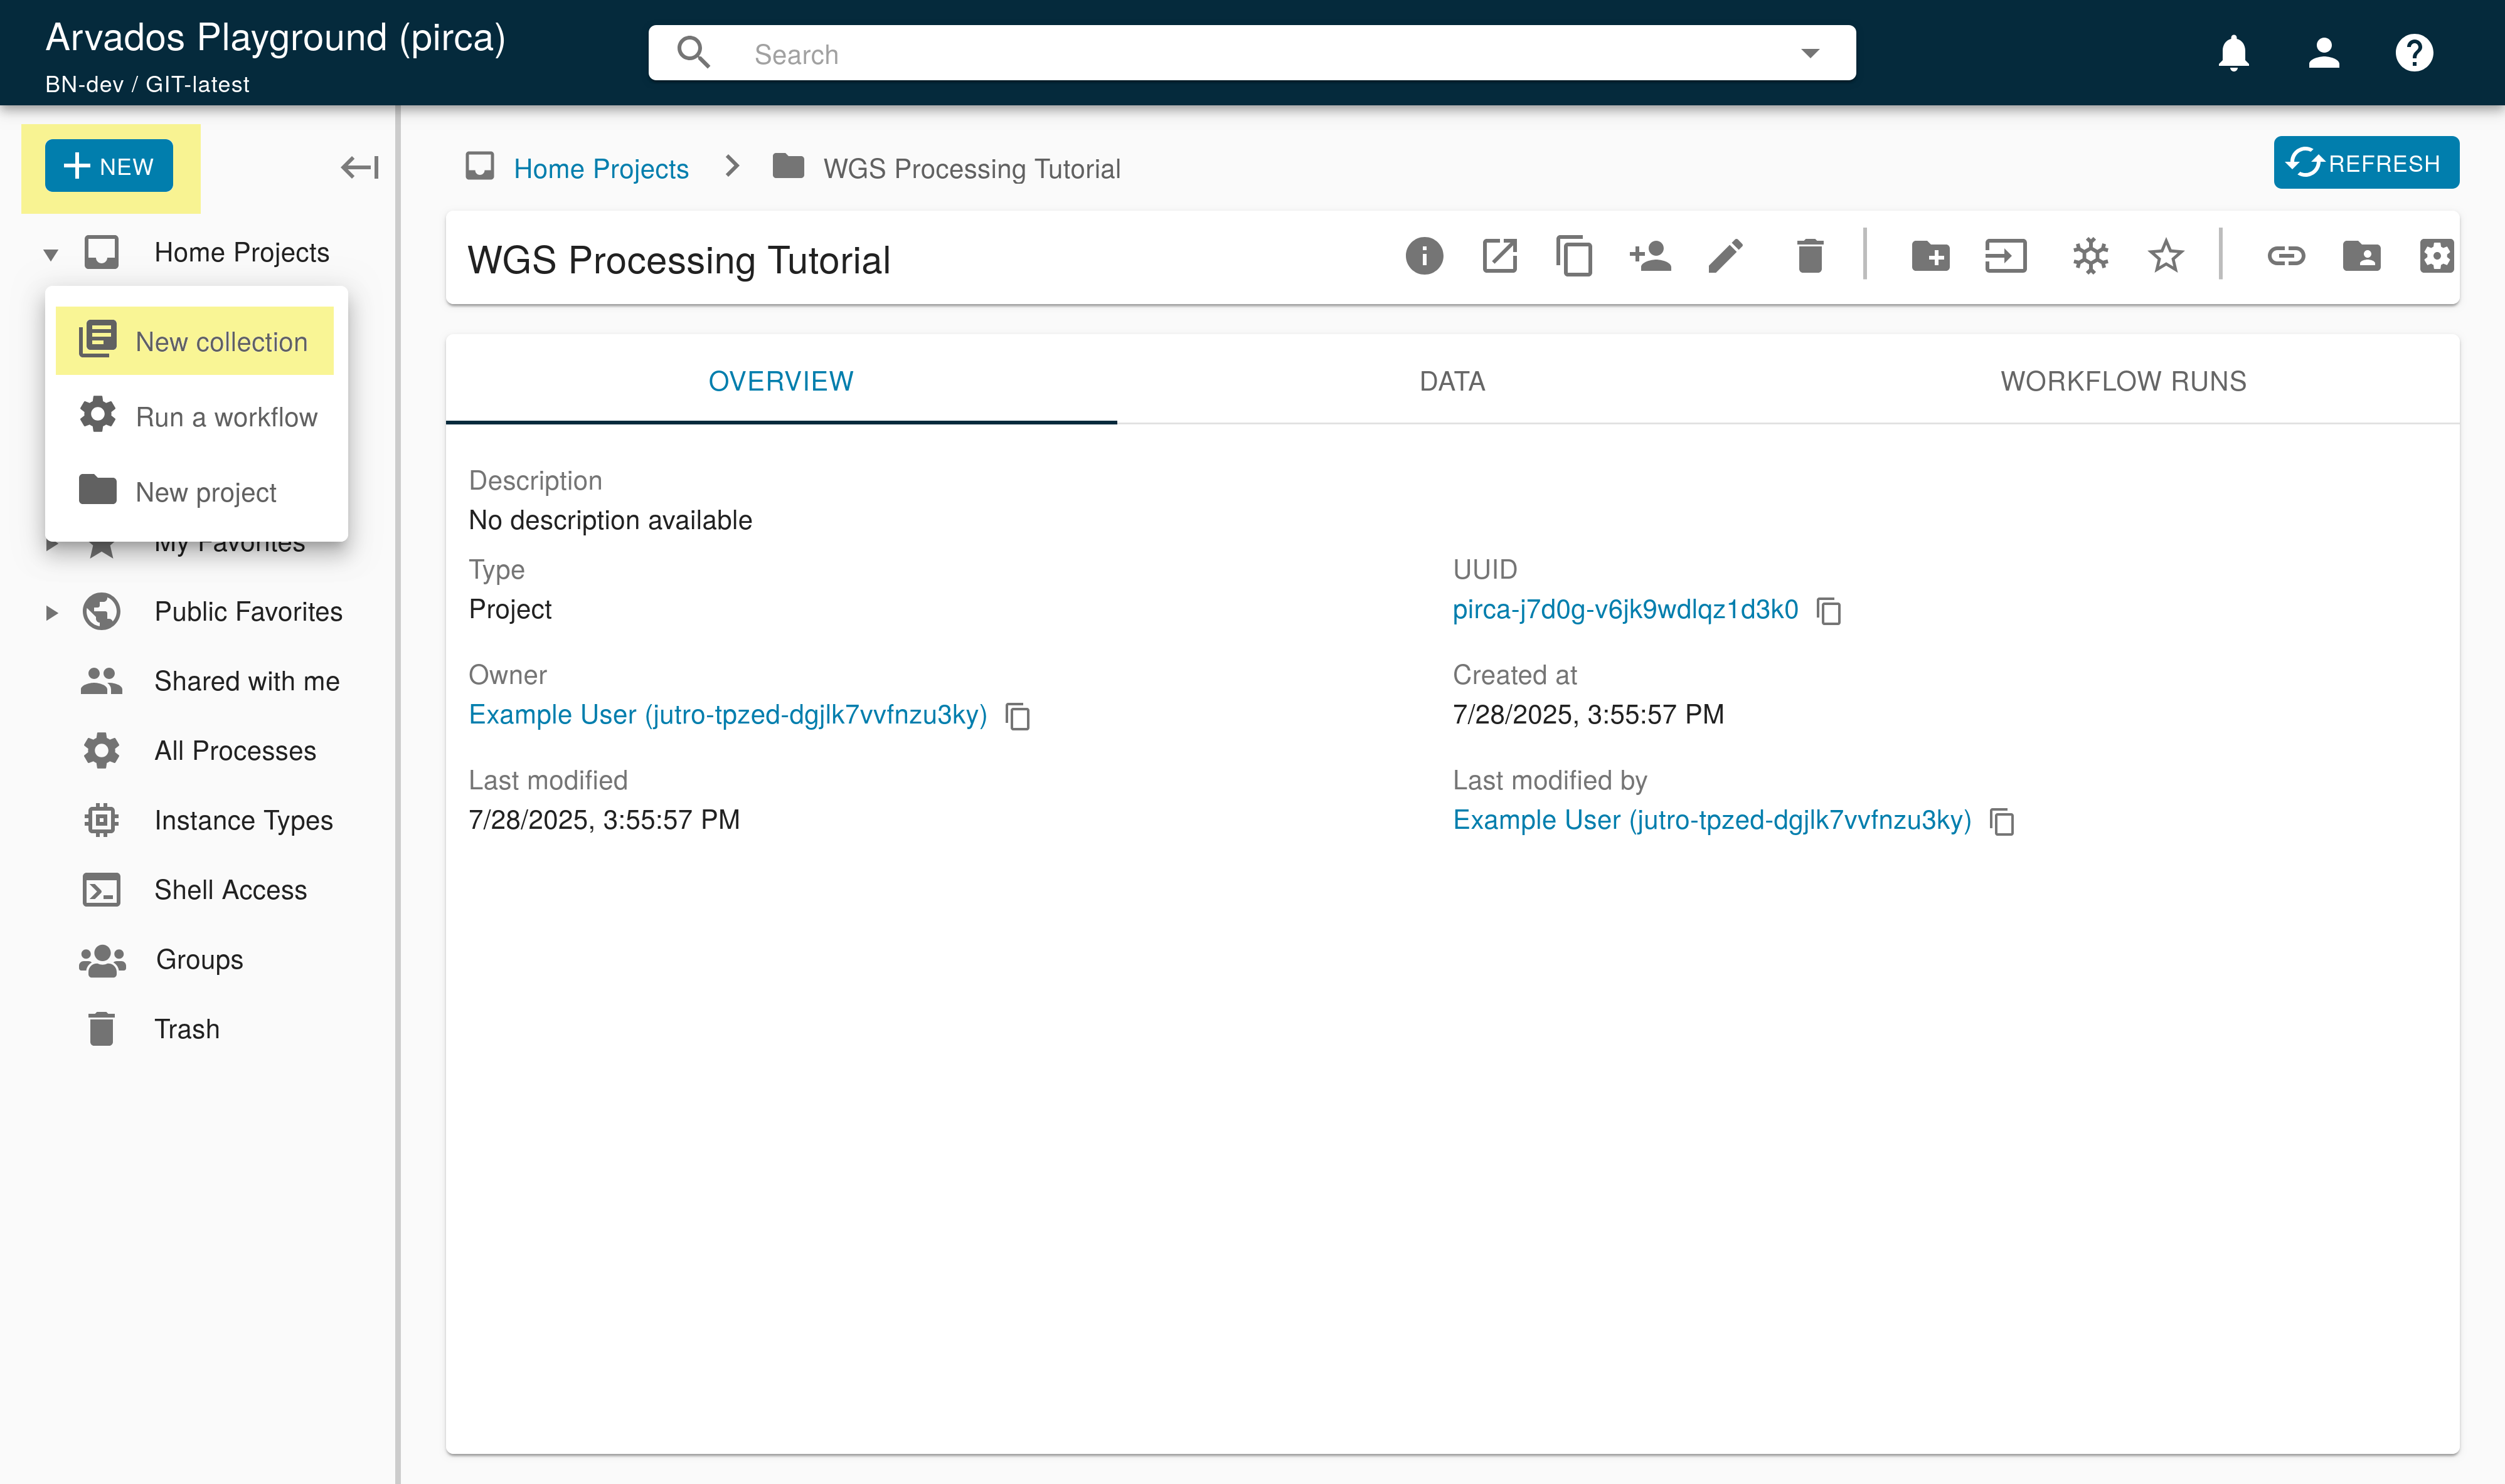Click the Arvados Playground (pirca) title
Viewport: 2505px width, 1484px height.
[275, 37]
